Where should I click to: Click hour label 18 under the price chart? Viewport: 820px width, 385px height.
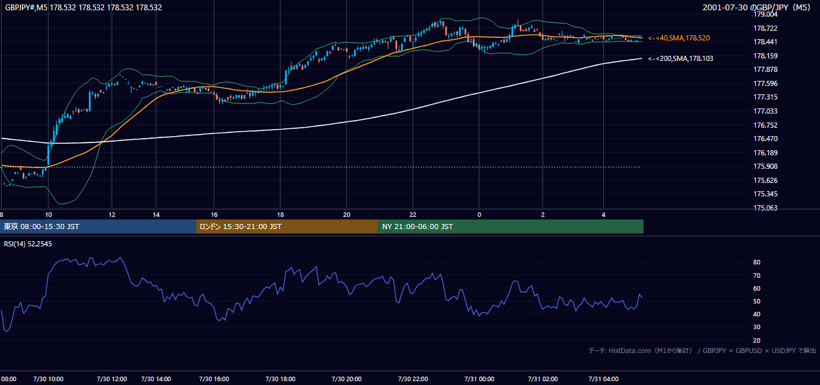280,214
